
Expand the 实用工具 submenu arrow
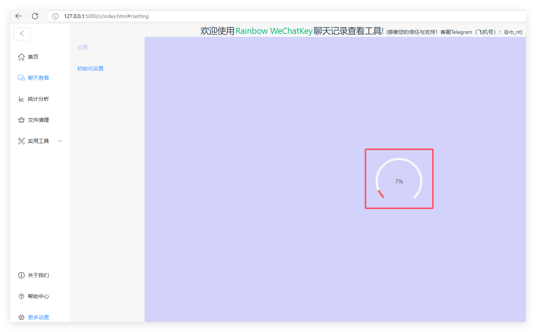tap(60, 141)
